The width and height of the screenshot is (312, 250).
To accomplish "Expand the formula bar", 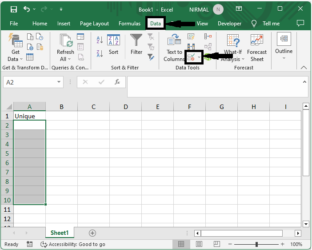I will click(304, 82).
